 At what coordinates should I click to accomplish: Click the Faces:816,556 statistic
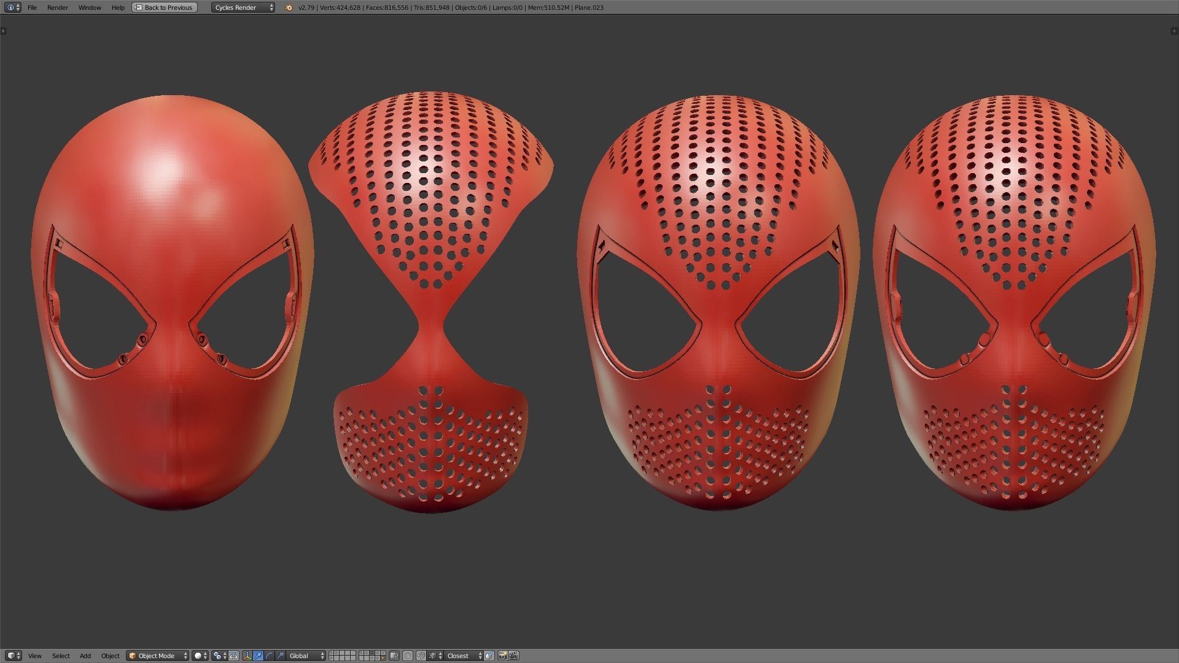pyautogui.click(x=387, y=7)
